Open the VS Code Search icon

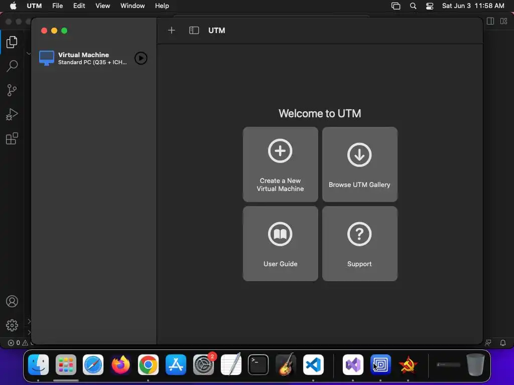click(12, 66)
